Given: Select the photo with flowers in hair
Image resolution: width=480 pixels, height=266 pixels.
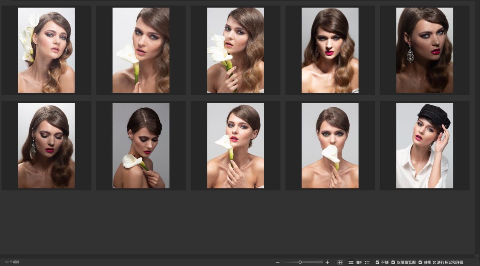Looking at the screenshot, I should (46, 50).
